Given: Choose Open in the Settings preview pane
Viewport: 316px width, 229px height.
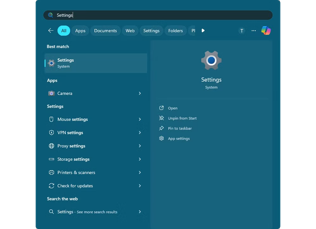Looking at the screenshot, I should [x=172, y=108].
